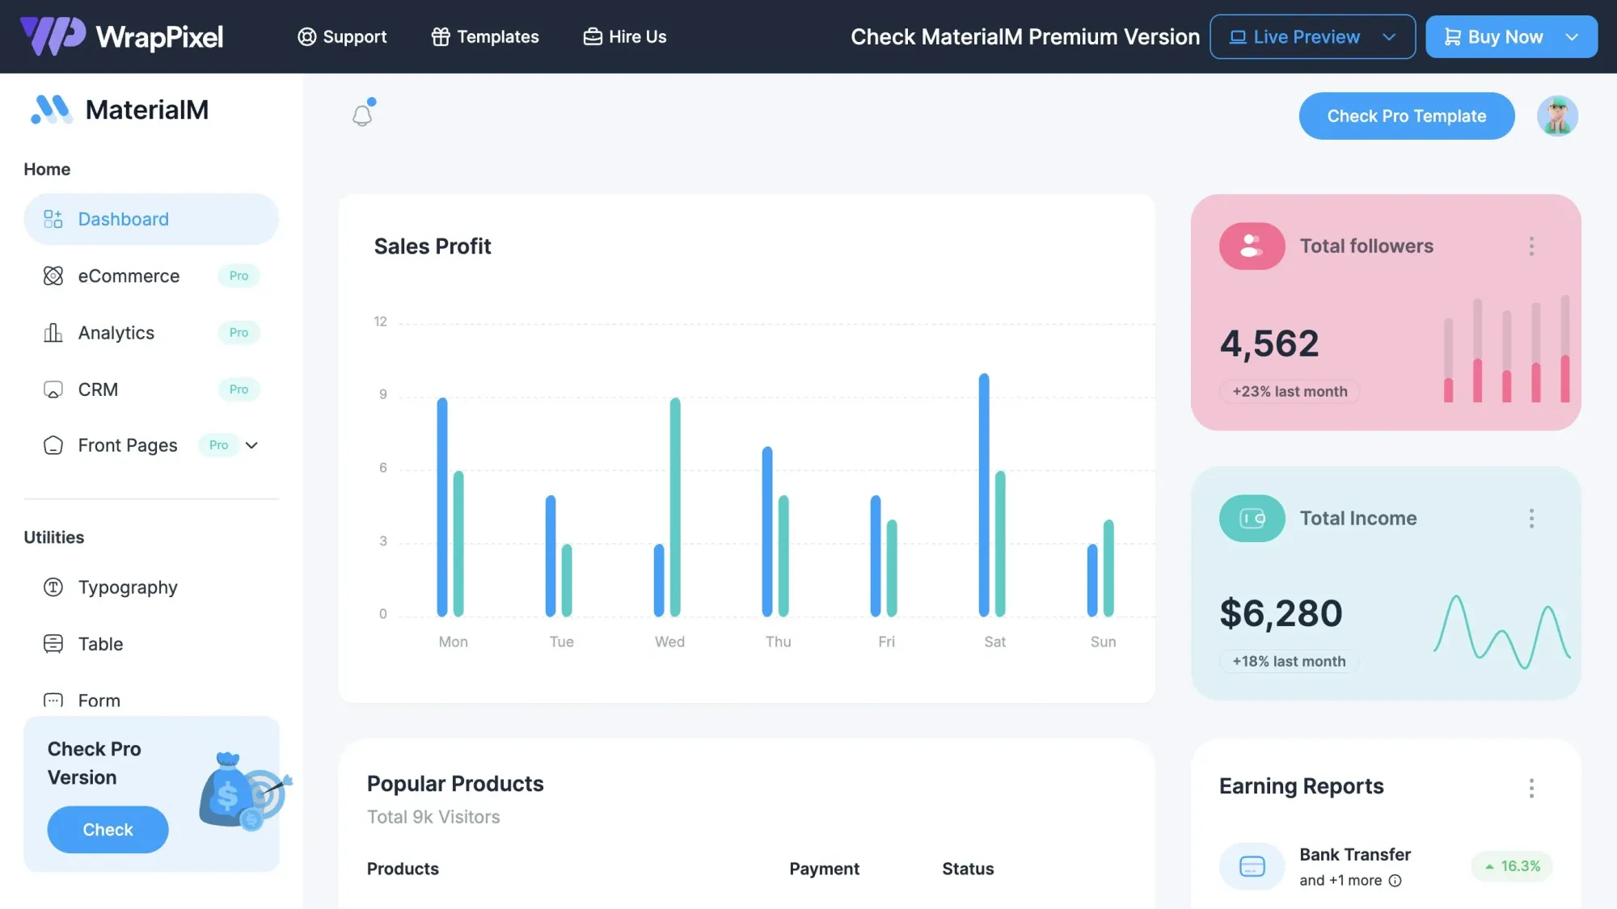Expand the Front Pages chevron

coord(251,445)
